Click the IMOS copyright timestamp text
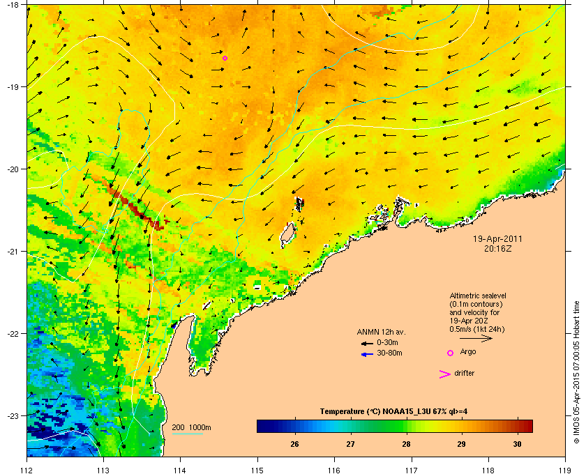Viewport: 586px width, 474px height. [x=576, y=372]
